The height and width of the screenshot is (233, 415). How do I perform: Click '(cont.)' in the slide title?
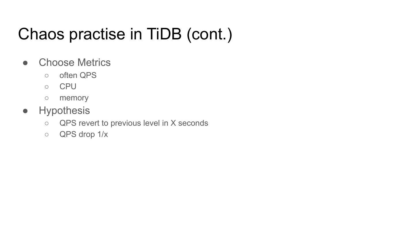[x=210, y=34]
